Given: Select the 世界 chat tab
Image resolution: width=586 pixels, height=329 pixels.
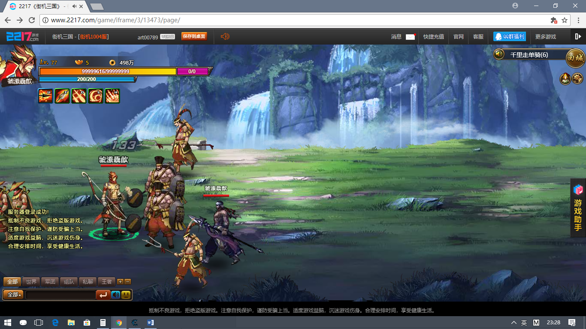Looking at the screenshot, I should 31,281.
